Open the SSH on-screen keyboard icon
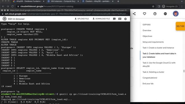 (120, 19)
